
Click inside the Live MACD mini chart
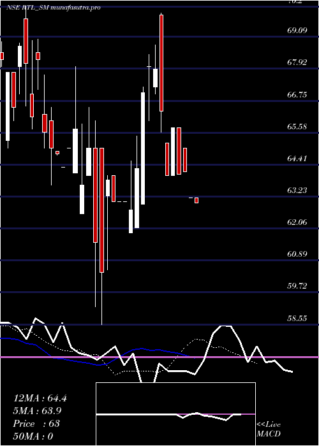tap(175, 414)
